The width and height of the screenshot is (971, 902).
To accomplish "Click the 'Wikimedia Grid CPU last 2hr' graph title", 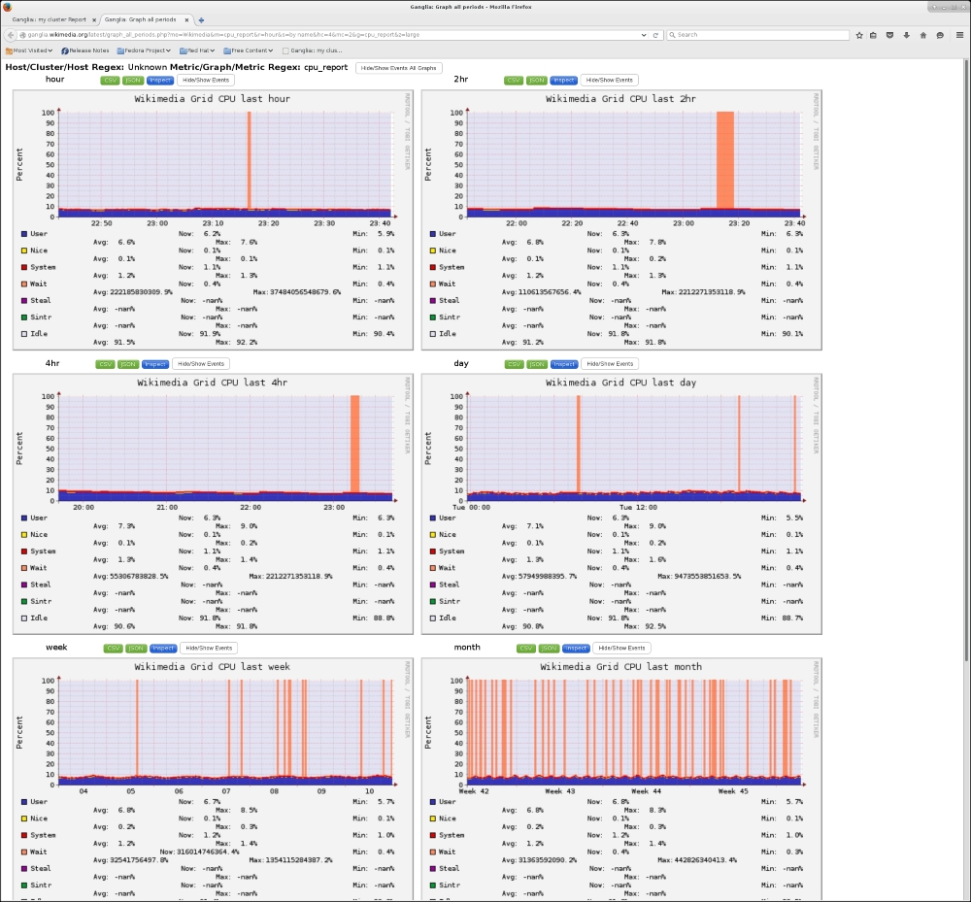I will pyautogui.click(x=621, y=98).
